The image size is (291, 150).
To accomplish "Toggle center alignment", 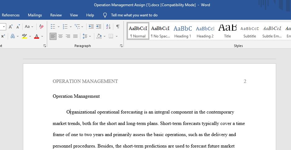I will pos(60,36).
